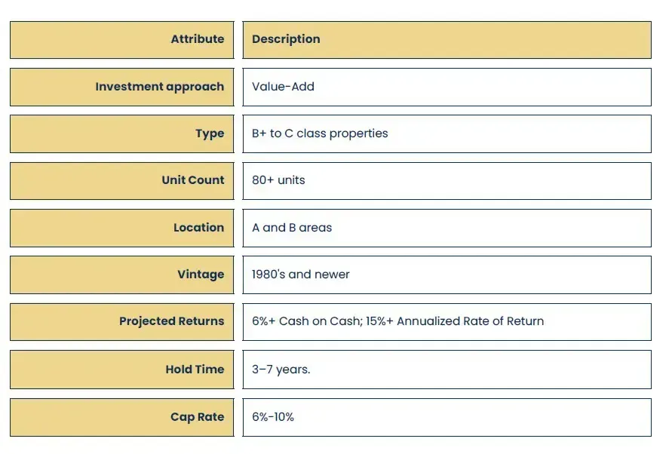
Task: Select the Vintage label cell
Action: coord(122,275)
